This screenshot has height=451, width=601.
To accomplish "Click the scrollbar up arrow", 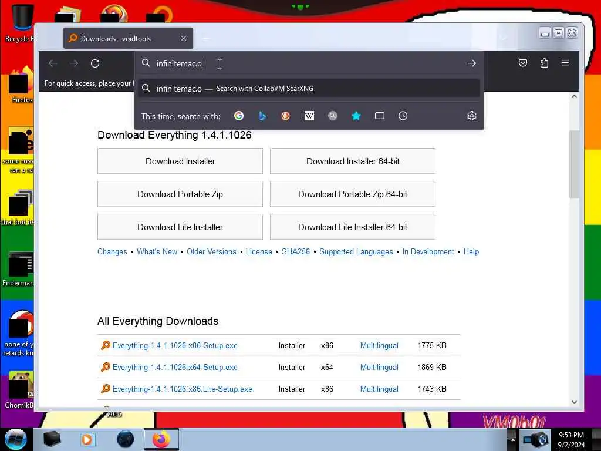I will point(574,96).
